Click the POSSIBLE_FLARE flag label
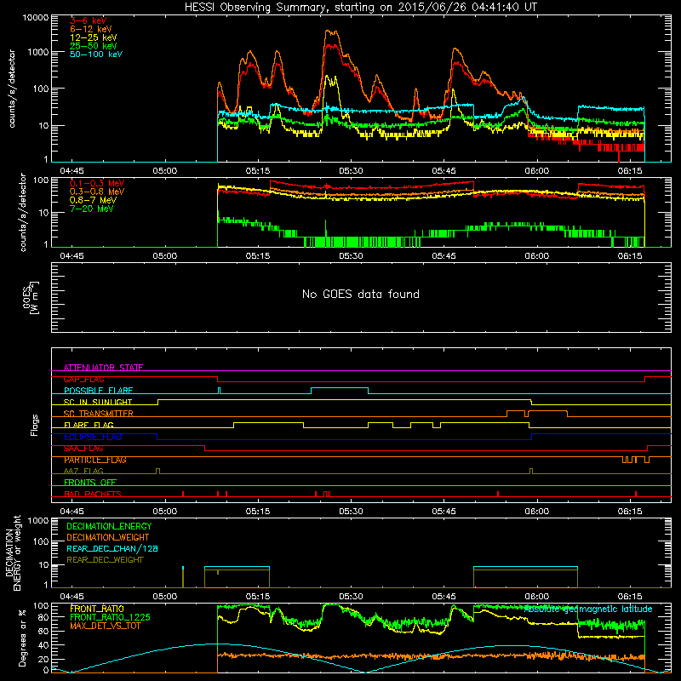The height and width of the screenshot is (681, 681). point(98,391)
